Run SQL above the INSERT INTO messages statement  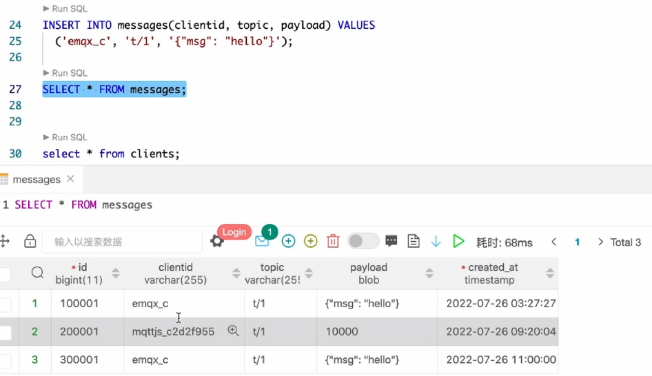[x=65, y=9]
